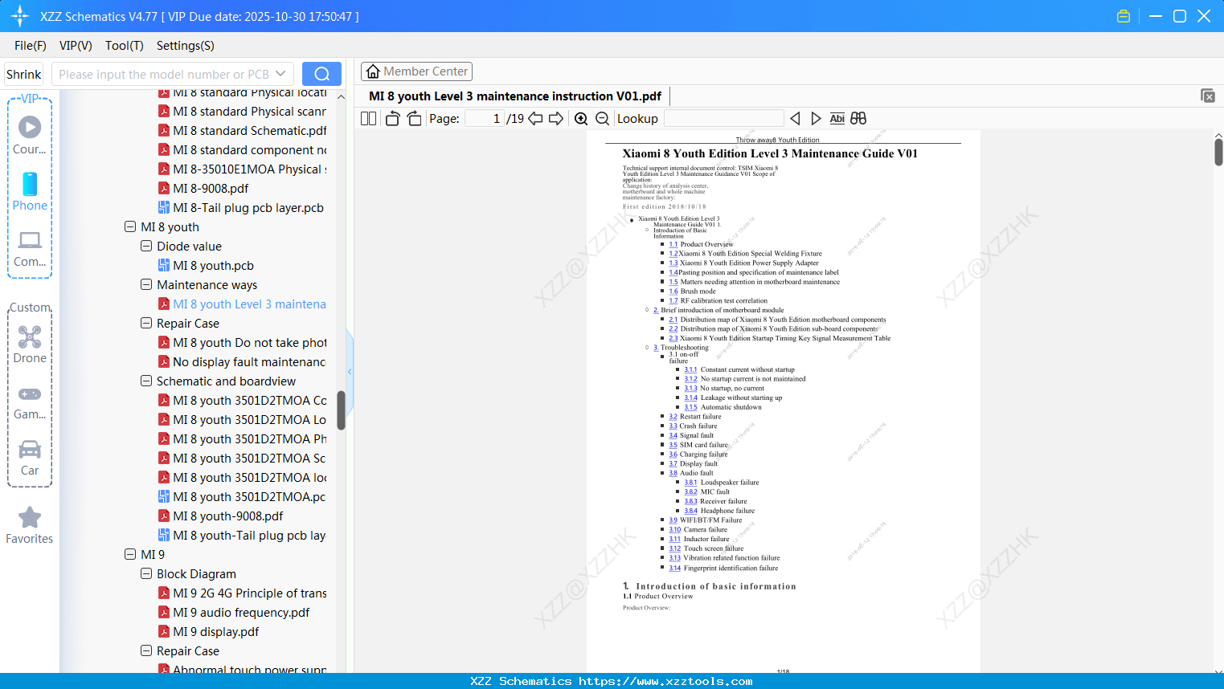Open the xzztools.com link in status bar

(665, 681)
